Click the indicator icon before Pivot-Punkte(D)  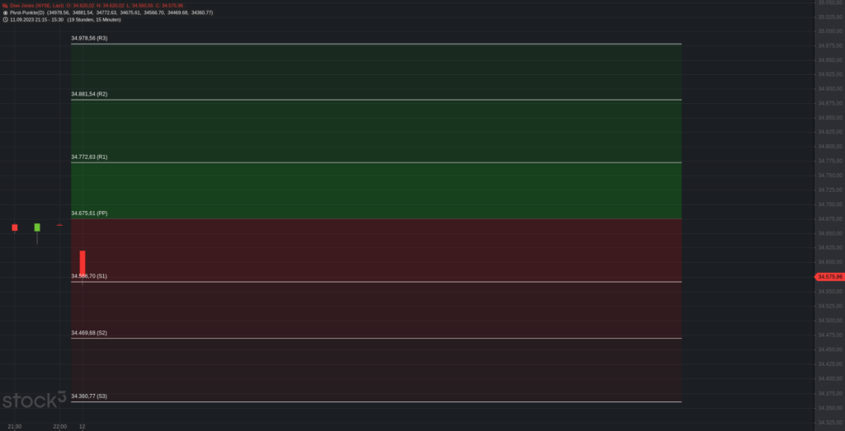point(5,12)
